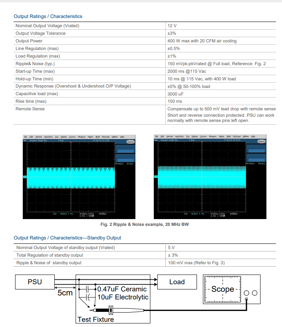Viewport: 282px width, 327px height.
Task: Open the Measure menu in the 104.0mV scope capture
Action: [x=213, y=136]
